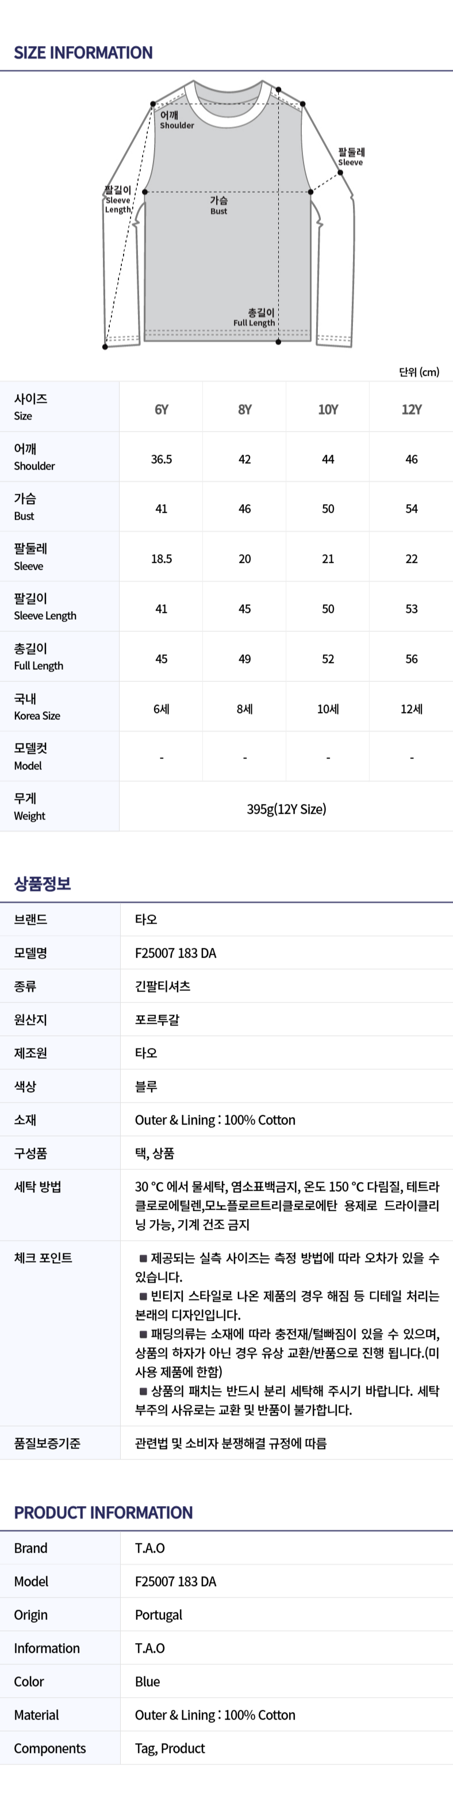Click the 상품정보 section heading
The image size is (453, 1803).
coord(43,883)
